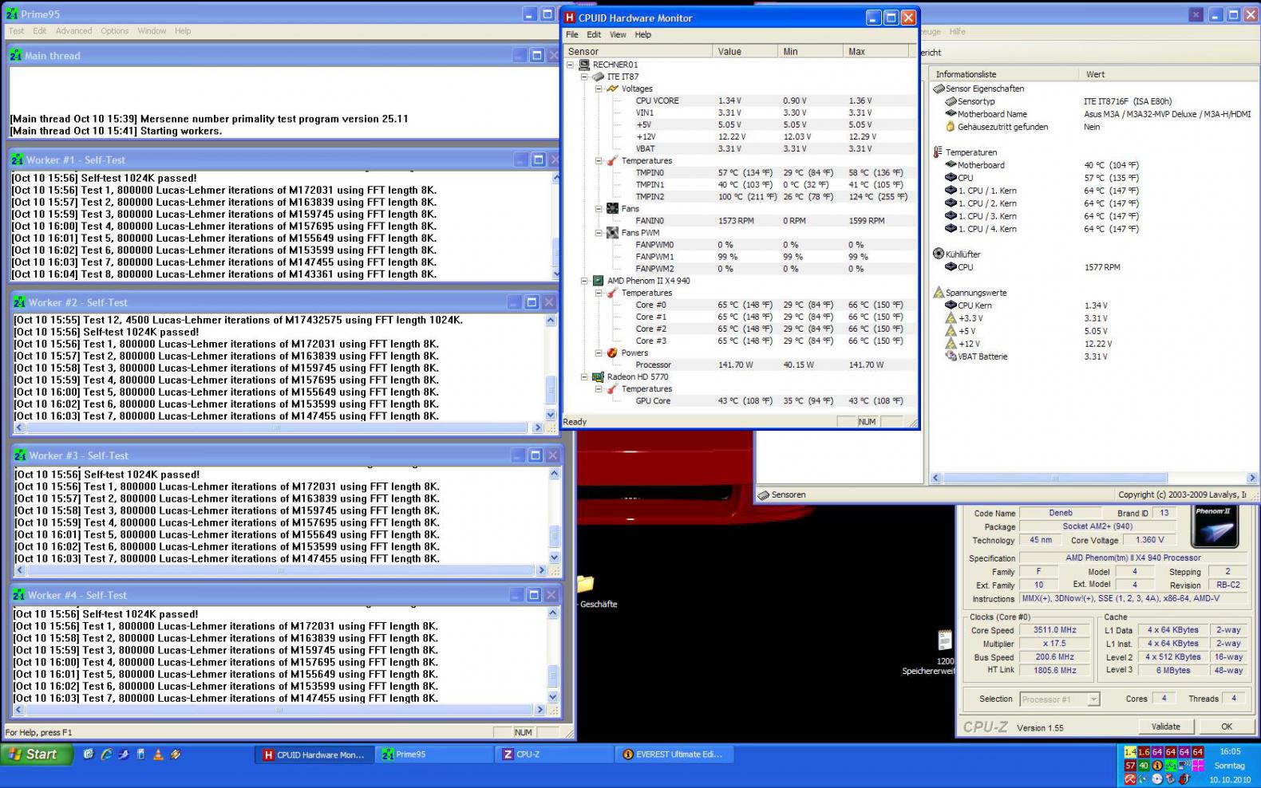The width and height of the screenshot is (1261, 788).
Task: Click the Powers flame icon in HWMonitor
Action: coord(612,353)
